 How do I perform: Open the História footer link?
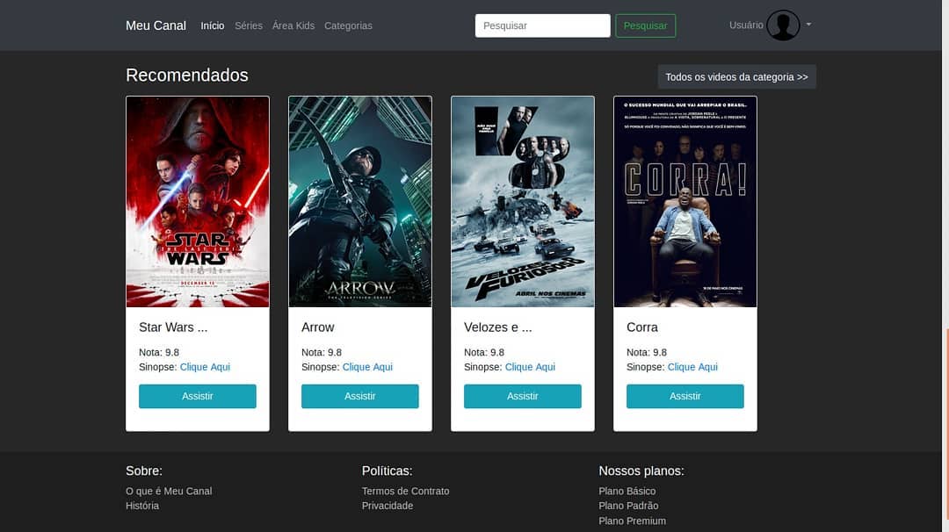click(x=142, y=506)
